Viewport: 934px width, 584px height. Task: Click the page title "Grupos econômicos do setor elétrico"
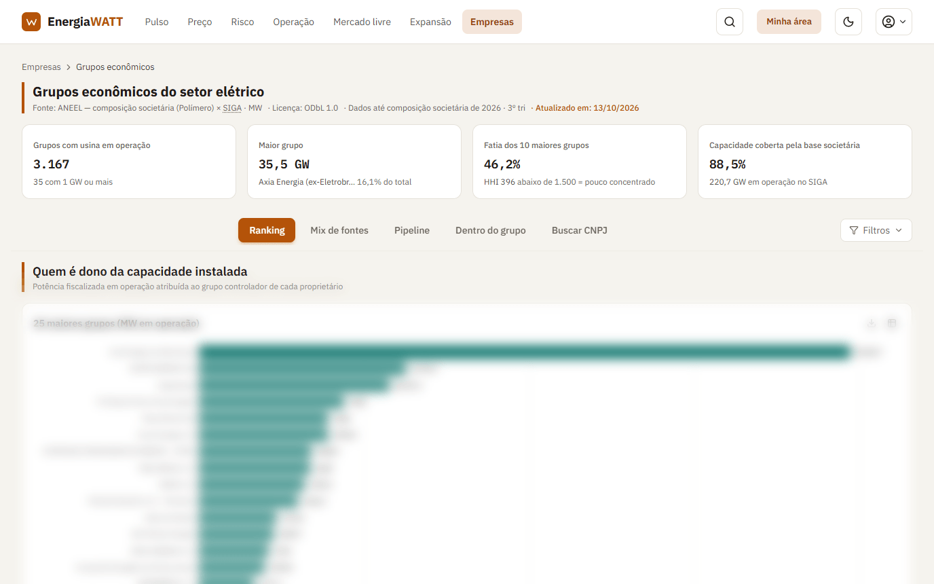click(x=149, y=92)
